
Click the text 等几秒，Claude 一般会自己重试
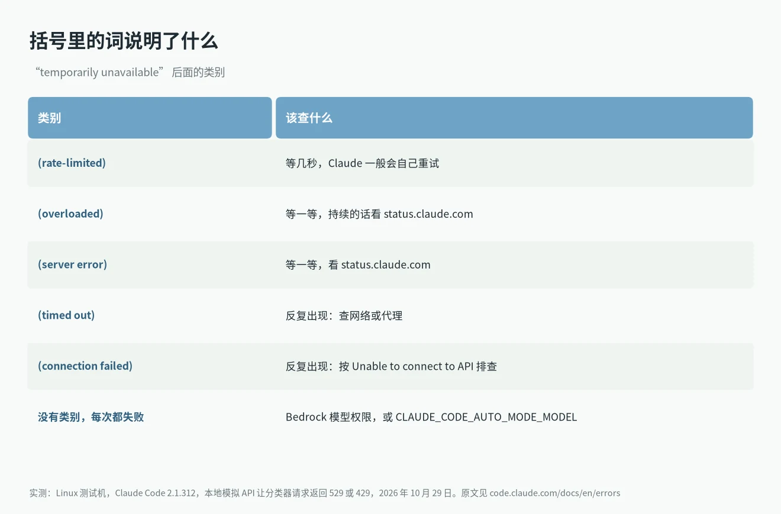[362, 163]
